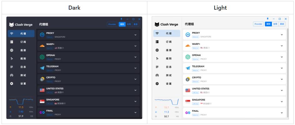Expand the FINAL group in Light window
Viewport: 295px width, 125px height.
point(282,113)
